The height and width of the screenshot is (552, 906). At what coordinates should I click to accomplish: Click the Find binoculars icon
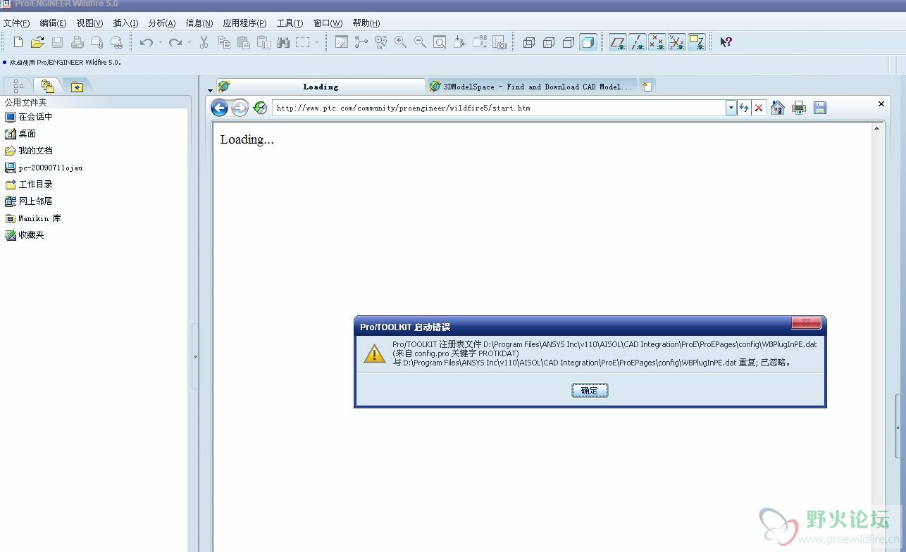(283, 42)
